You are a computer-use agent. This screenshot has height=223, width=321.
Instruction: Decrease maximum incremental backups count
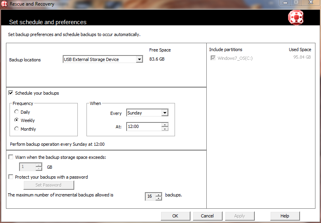(x=159, y=198)
